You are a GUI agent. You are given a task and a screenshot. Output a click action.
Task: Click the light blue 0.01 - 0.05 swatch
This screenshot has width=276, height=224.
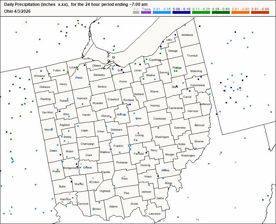(162, 12)
